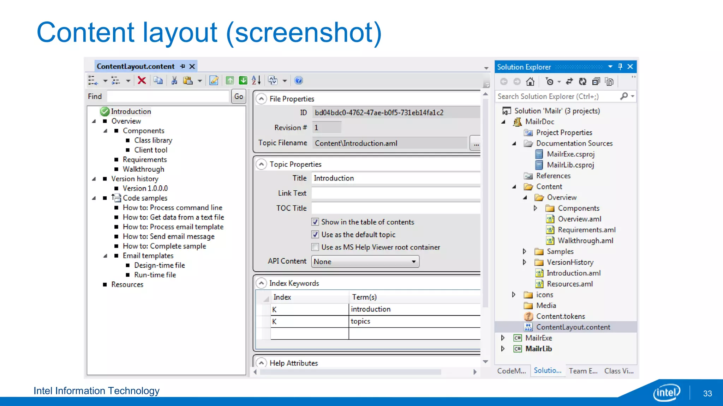Click Solution Explorer back arrow

[504, 82]
